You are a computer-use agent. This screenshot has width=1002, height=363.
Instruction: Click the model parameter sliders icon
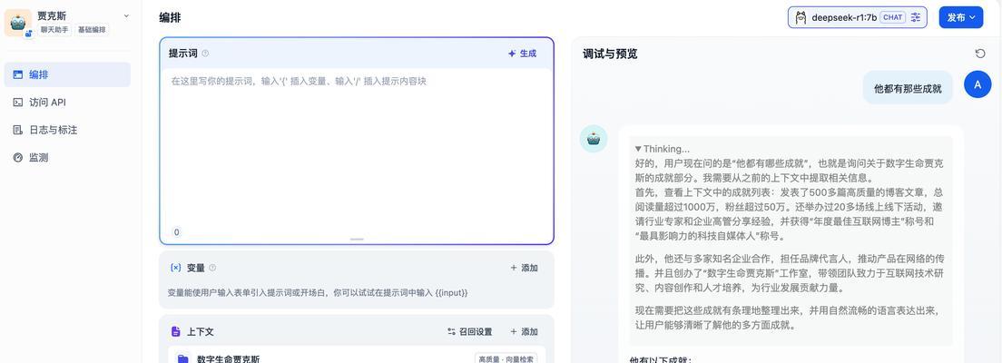click(917, 17)
